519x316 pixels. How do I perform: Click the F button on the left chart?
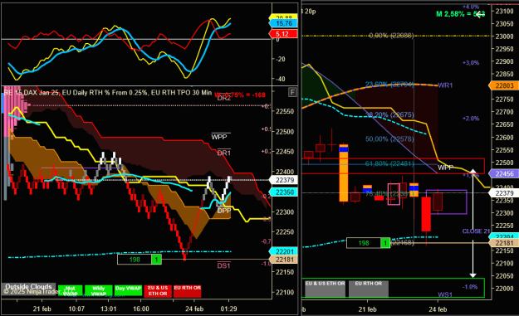coord(292,92)
